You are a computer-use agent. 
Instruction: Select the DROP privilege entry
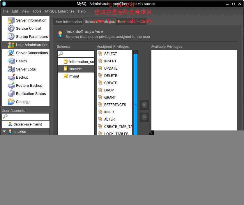click(115, 90)
